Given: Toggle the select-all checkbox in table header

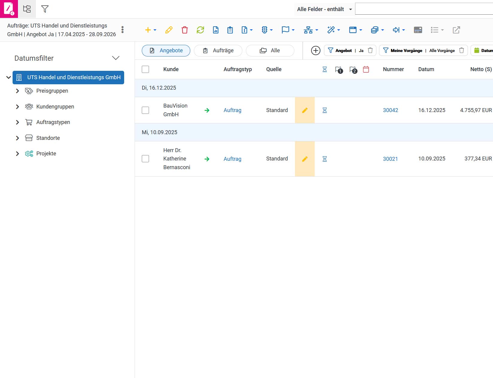Looking at the screenshot, I should point(145,69).
